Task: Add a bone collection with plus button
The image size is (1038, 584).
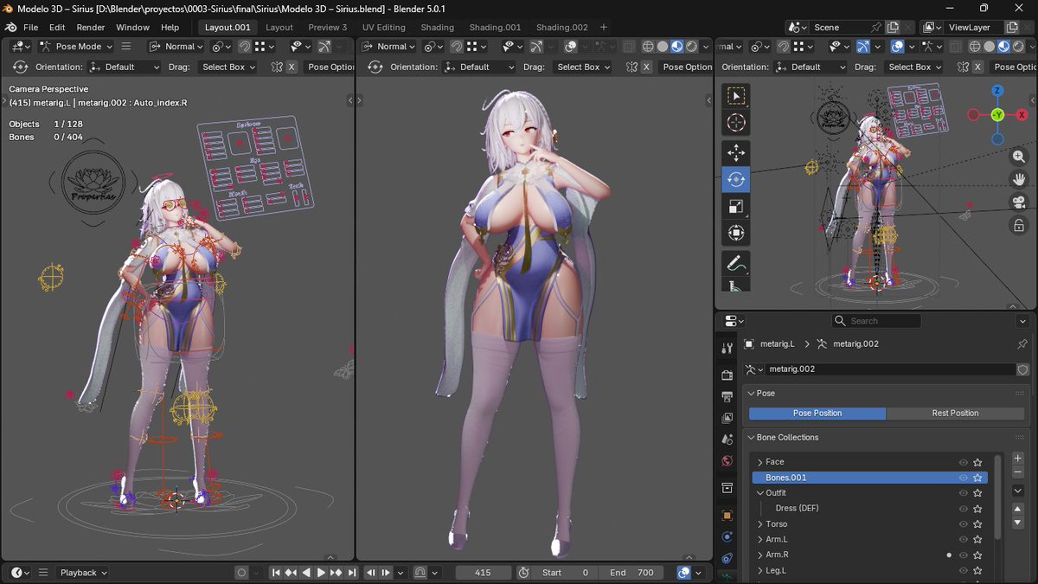Action: point(1018,458)
